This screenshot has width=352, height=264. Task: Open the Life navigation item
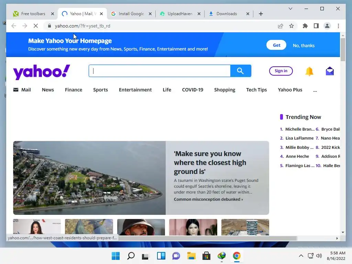click(167, 90)
